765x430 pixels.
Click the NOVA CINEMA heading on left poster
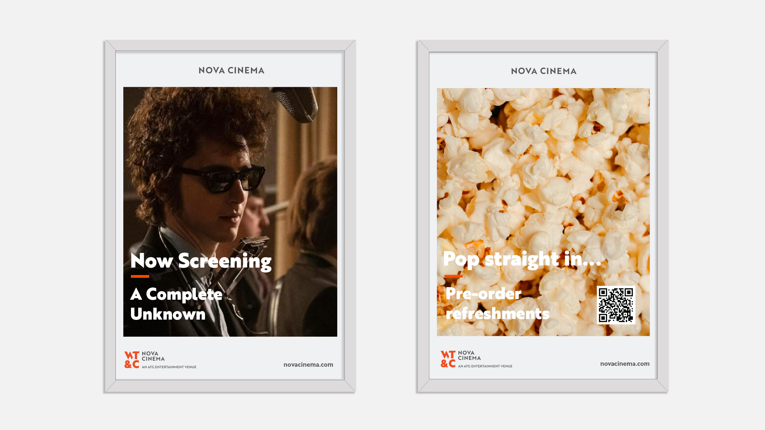tap(231, 70)
